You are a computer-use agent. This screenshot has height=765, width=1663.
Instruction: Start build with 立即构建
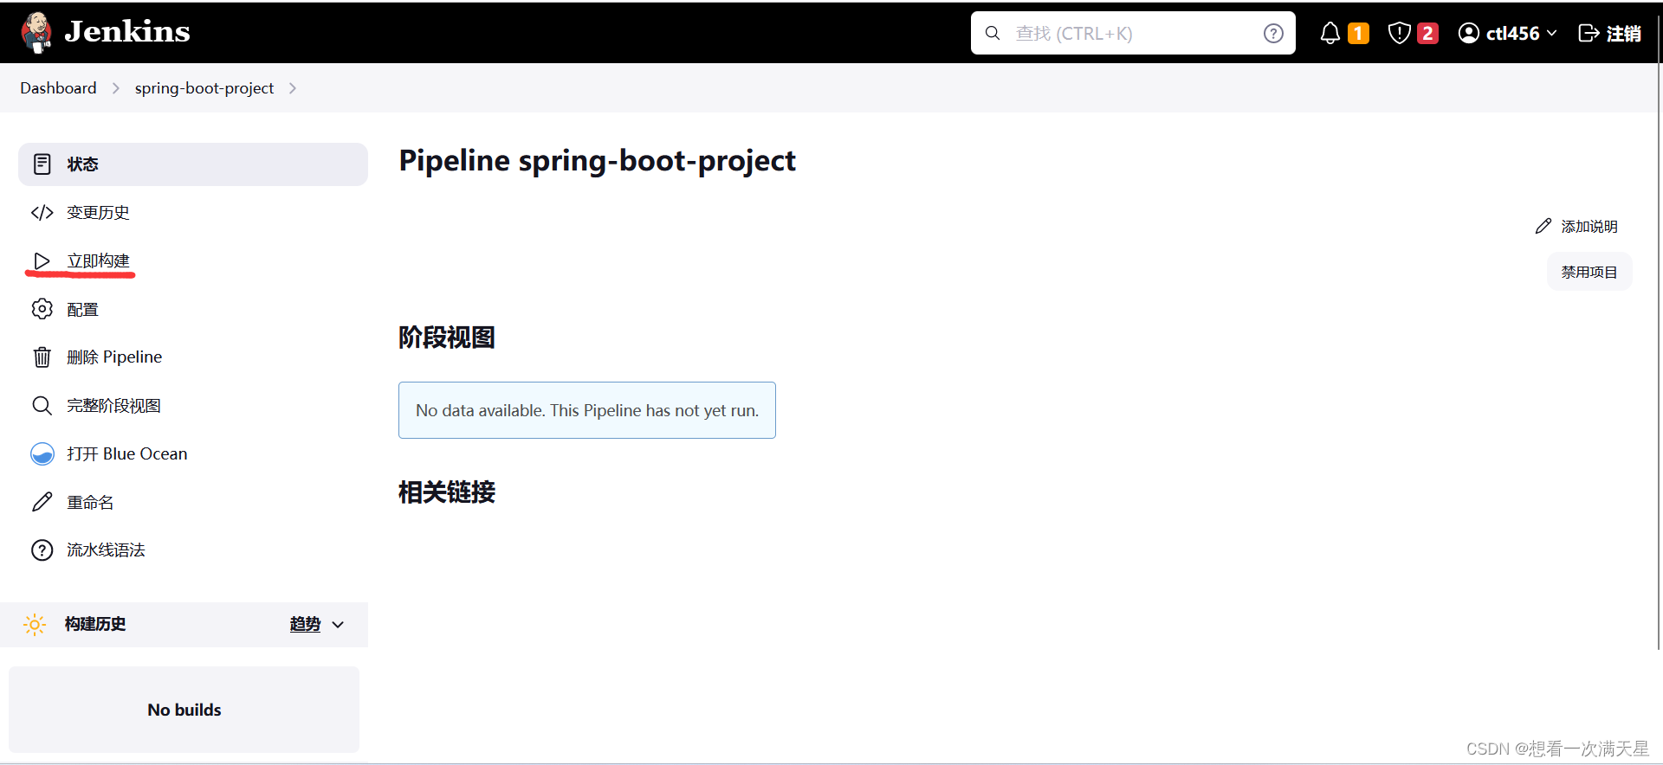point(98,261)
